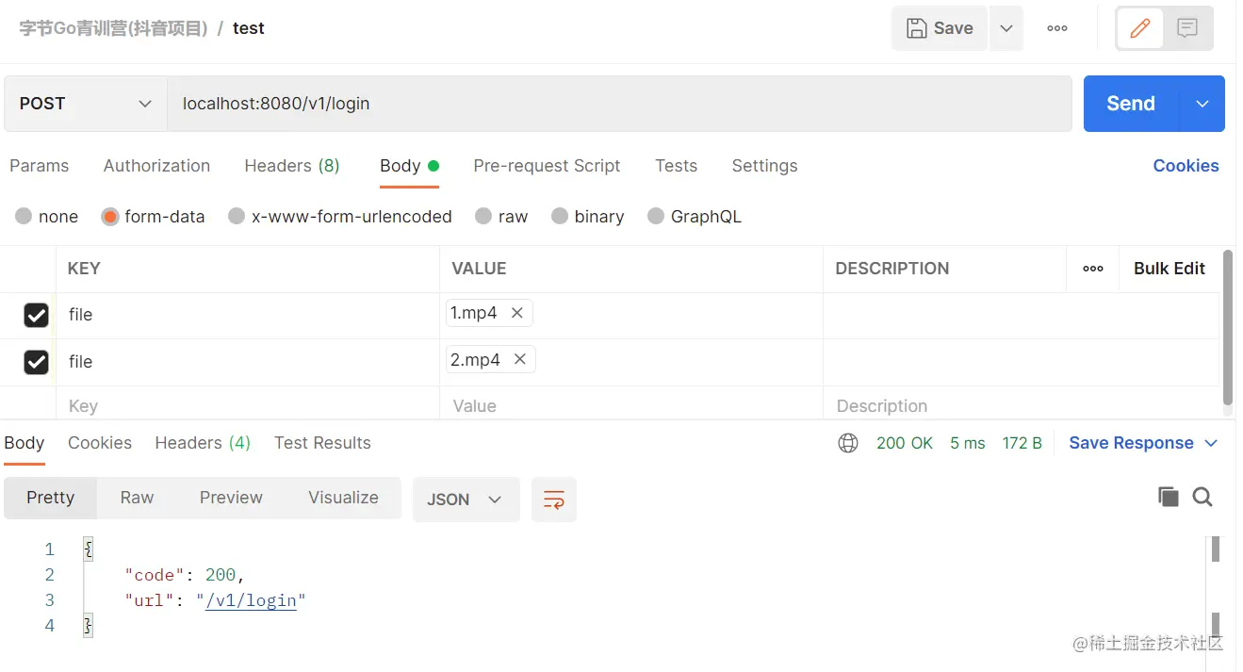This screenshot has height=672, width=1243.
Task: Switch to Pretty view
Action: (x=51, y=498)
